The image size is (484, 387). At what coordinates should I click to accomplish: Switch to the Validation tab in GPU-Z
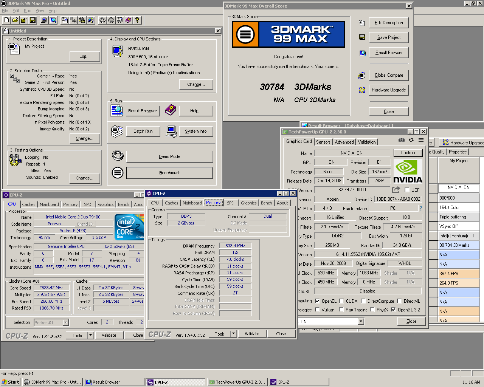(367, 142)
